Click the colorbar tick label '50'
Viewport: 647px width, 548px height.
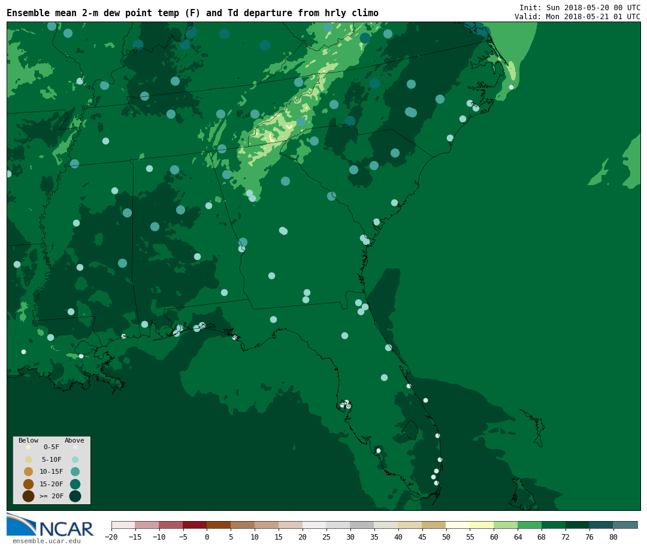click(446, 537)
